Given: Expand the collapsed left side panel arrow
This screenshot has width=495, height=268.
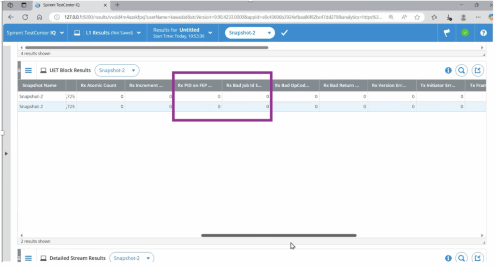Looking at the screenshot, I should [x=6, y=153].
